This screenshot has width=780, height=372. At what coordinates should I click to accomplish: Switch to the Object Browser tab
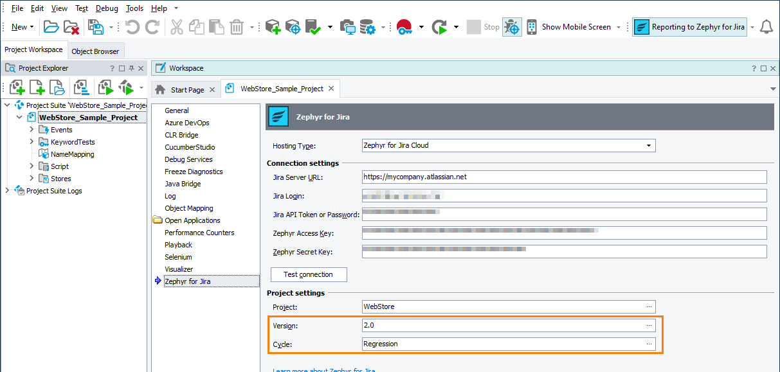[95, 51]
